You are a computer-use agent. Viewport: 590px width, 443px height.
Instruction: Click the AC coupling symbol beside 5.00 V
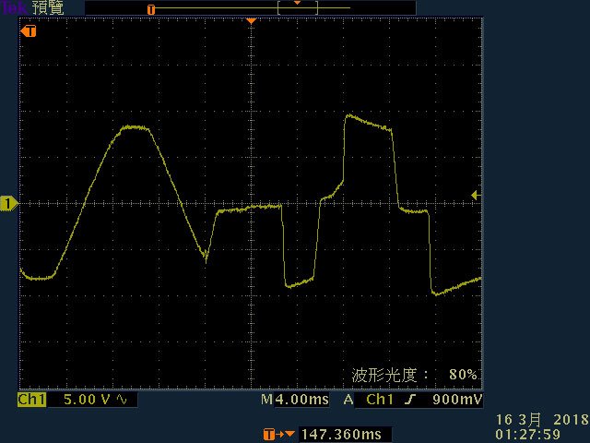(122, 400)
